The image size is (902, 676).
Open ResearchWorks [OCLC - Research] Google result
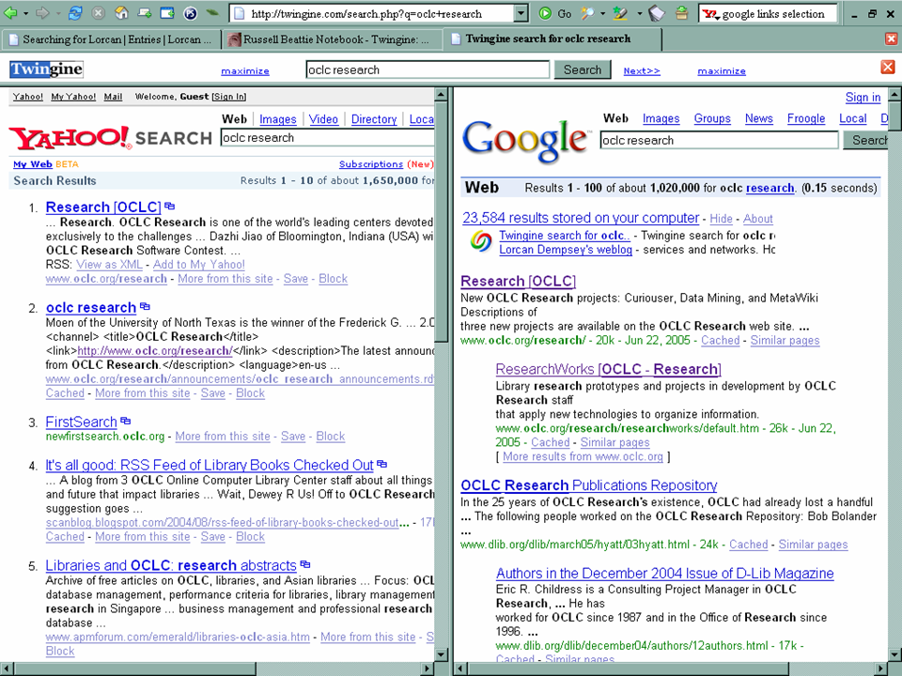tap(608, 369)
